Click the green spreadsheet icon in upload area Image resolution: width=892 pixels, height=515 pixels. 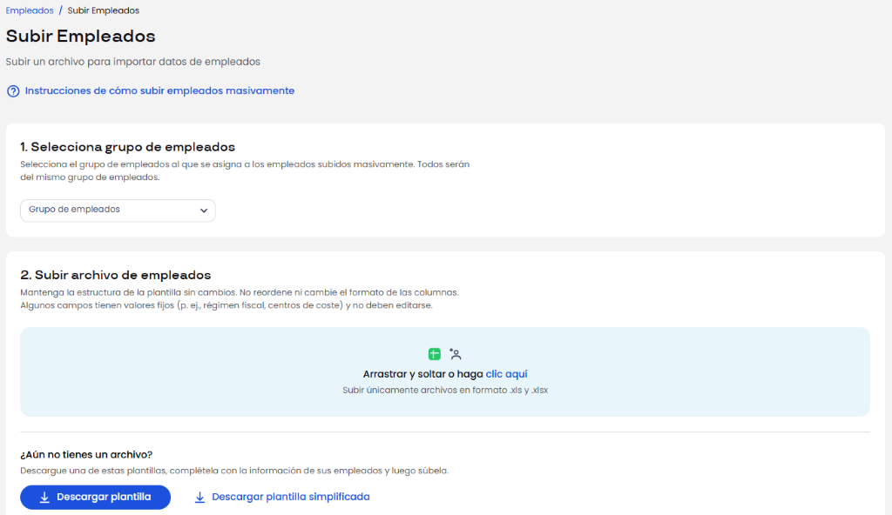(x=434, y=354)
